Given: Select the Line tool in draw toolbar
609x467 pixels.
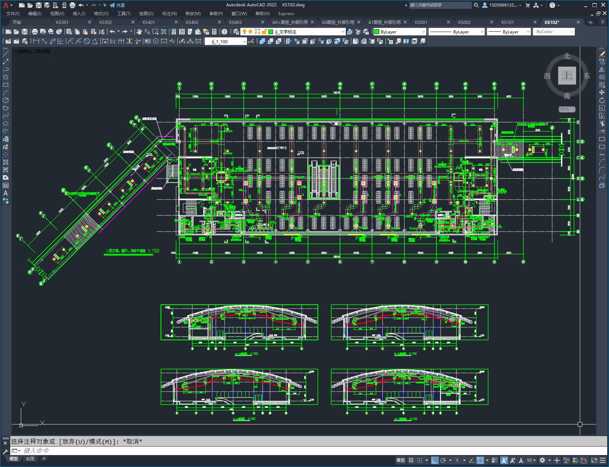Looking at the screenshot, I should 5,54.
